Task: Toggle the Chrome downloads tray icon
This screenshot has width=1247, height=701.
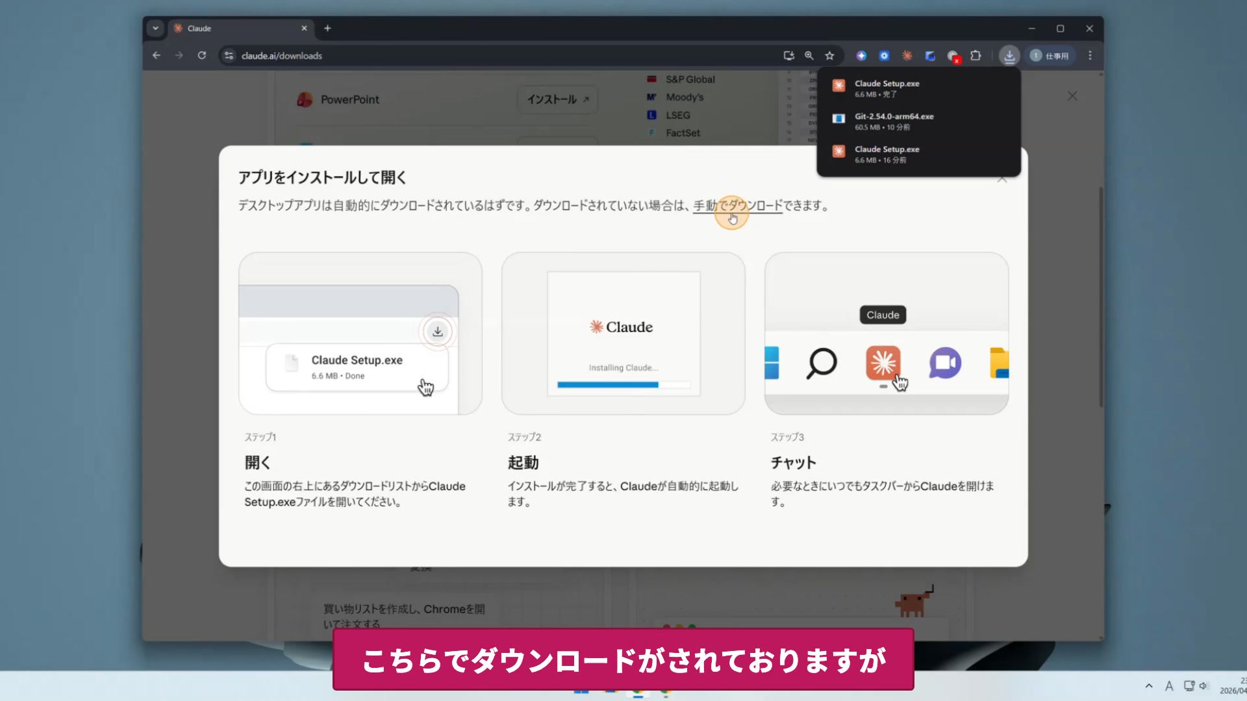Action: coord(1009,56)
